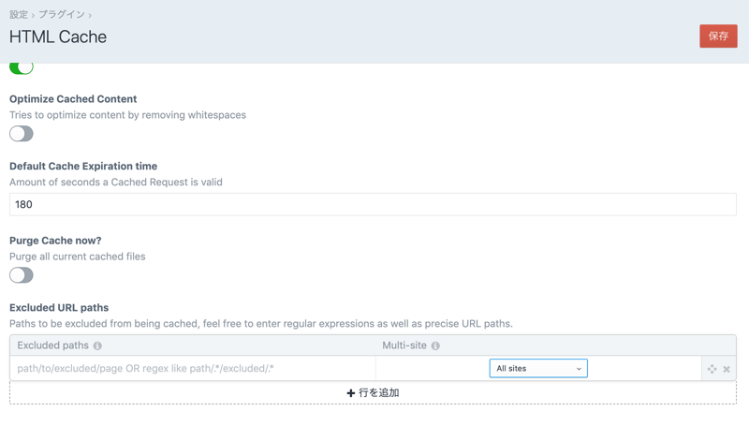This screenshot has height=426, width=749.
Task: Open the All sites dropdown
Action: [x=538, y=369]
